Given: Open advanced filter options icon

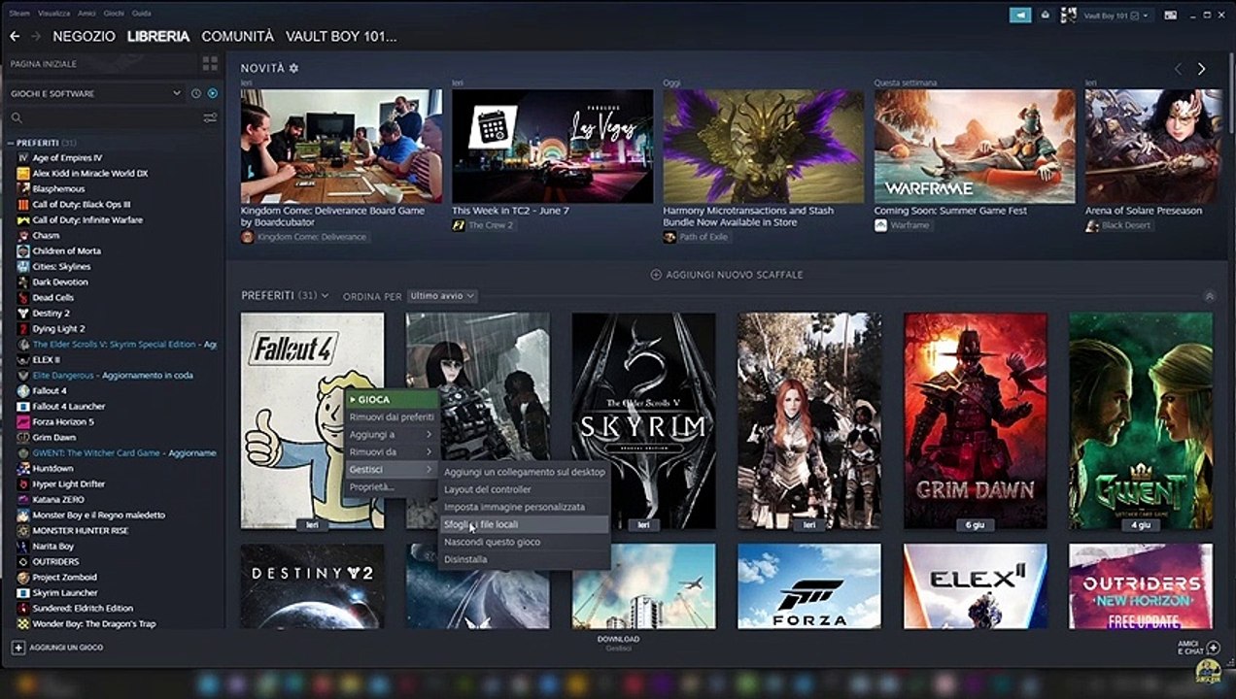Looking at the screenshot, I should click(x=210, y=117).
